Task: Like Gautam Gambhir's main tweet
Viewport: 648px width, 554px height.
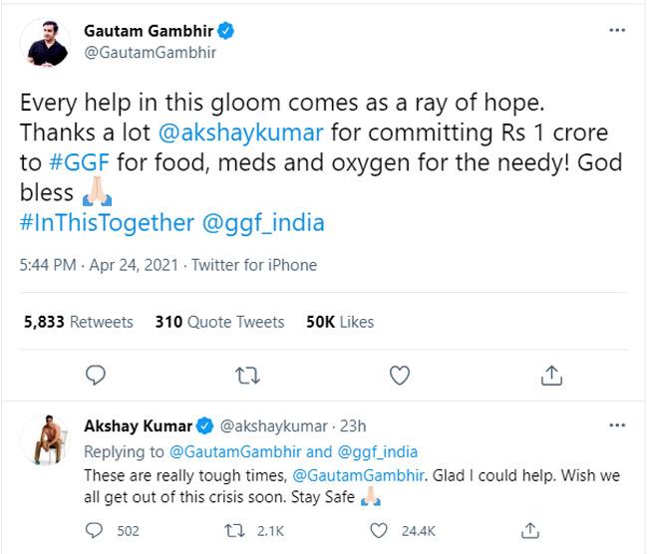Action: pyautogui.click(x=399, y=375)
